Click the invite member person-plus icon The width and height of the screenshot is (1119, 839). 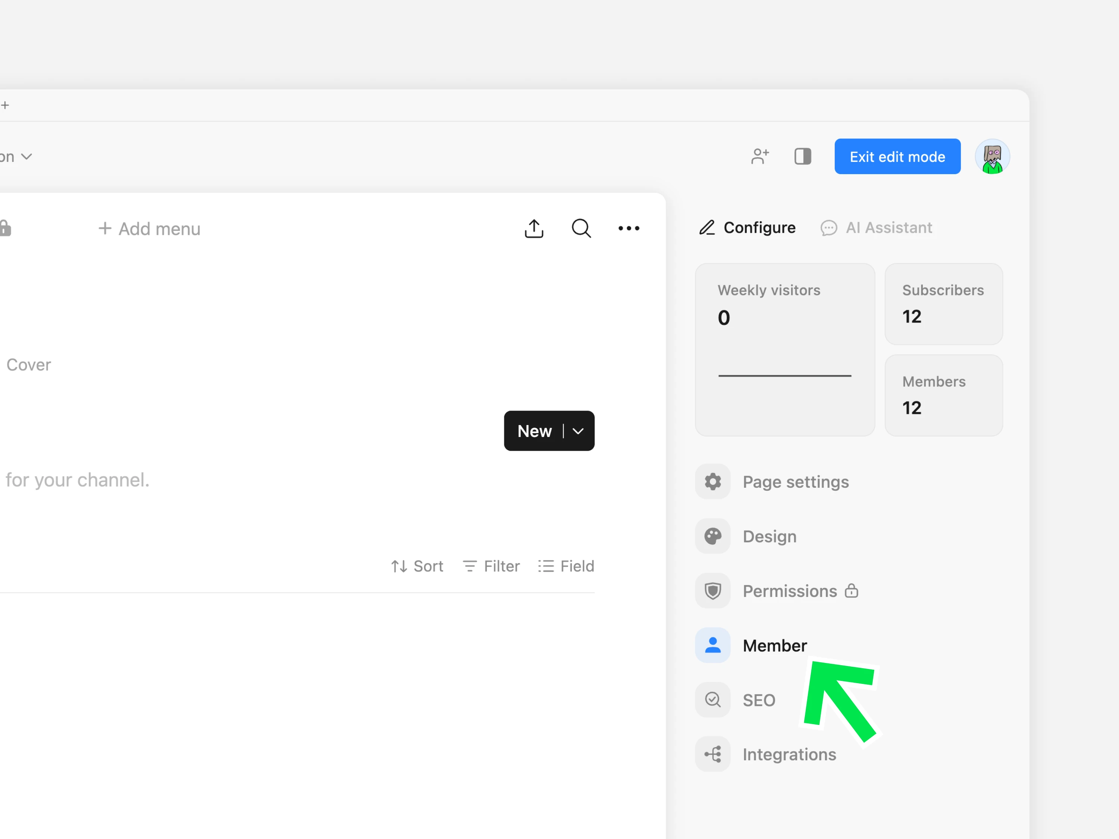click(759, 156)
